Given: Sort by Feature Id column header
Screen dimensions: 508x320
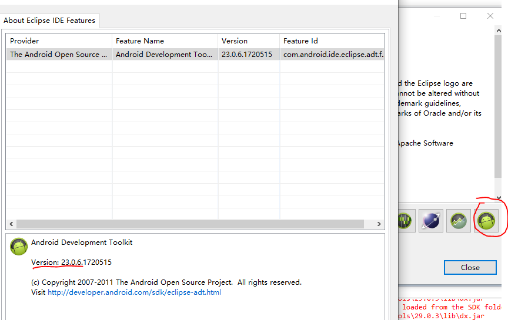Looking at the screenshot, I should click(332, 41).
